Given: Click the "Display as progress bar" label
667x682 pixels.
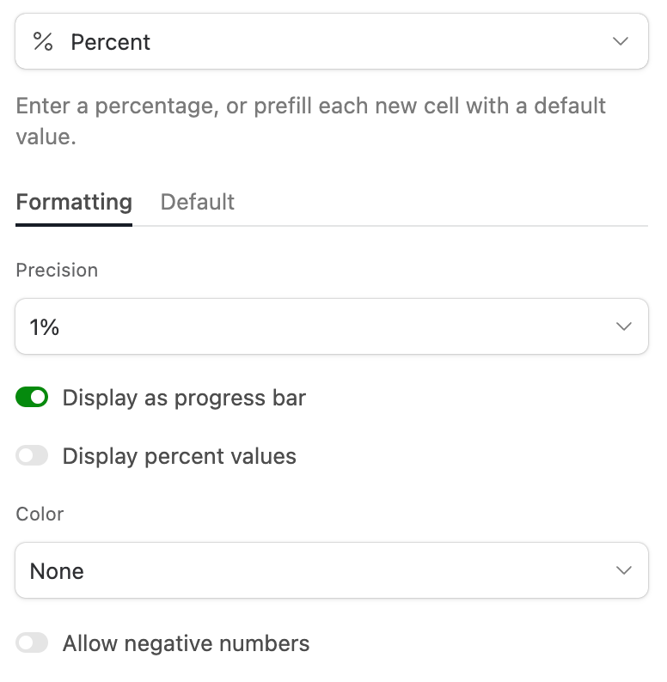Looking at the screenshot, I should click(x=184, y=399).
